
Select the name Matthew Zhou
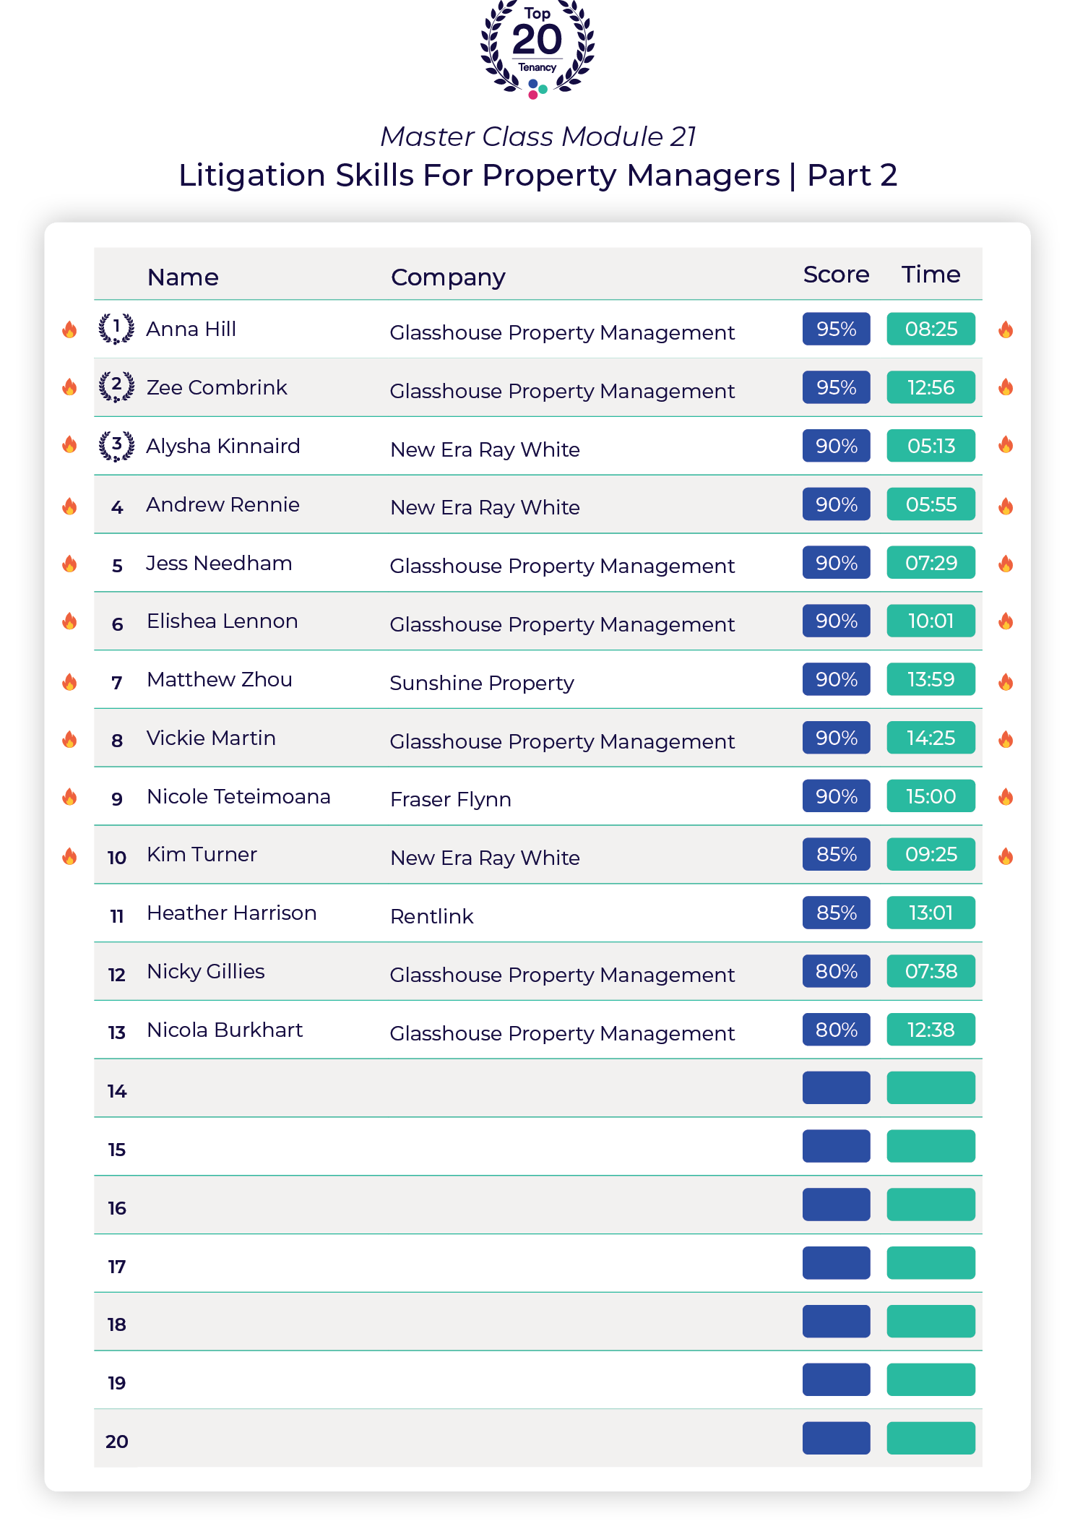coord(220,680)
